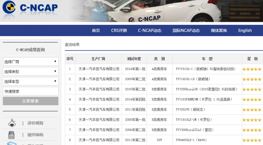
Task: Open the 评价规则 link
Action: (35, 123)
